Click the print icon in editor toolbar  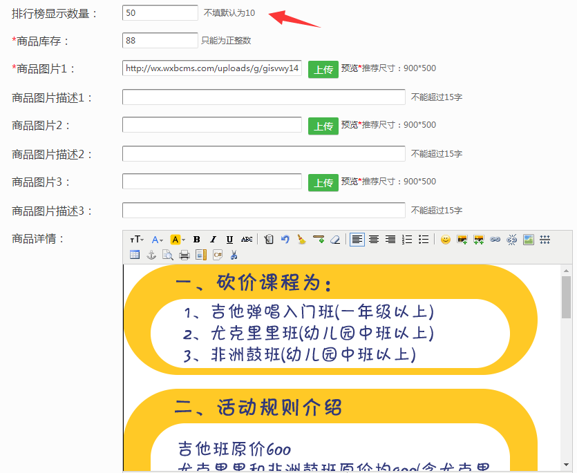point(184,254)
